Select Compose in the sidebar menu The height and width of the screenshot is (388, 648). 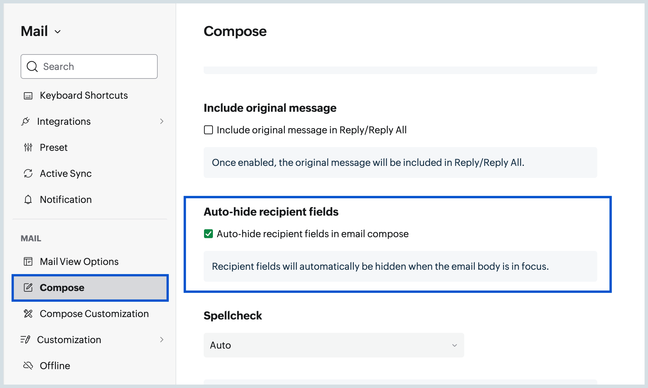click(62, 288)
